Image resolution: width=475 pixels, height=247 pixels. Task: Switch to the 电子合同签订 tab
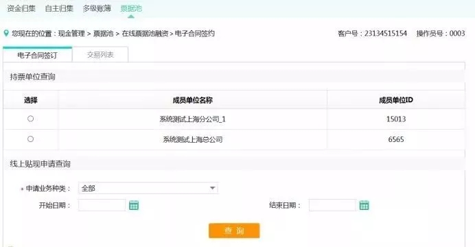coord(38,55)
